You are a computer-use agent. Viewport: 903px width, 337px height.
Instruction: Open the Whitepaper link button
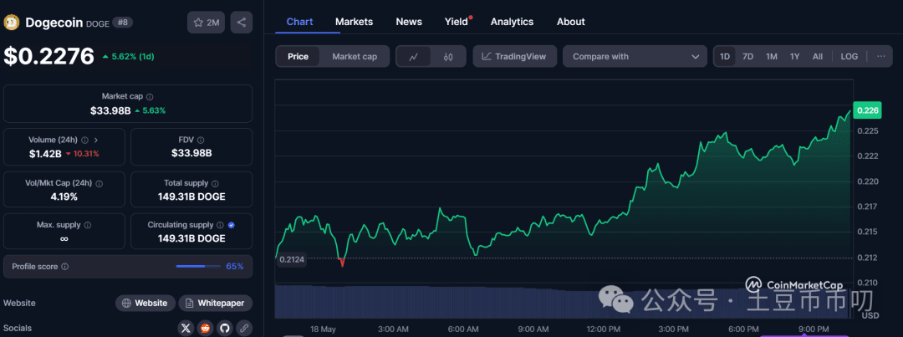pyautogui.click(x=216, y=303)
